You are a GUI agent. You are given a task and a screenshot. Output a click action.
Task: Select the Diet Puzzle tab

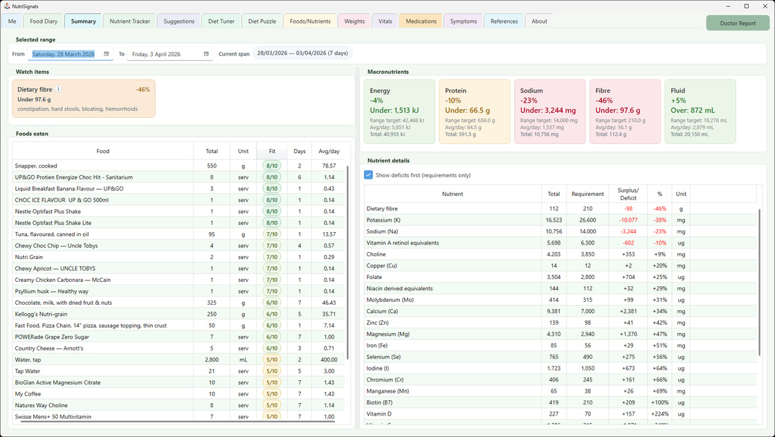pyautogui.click(x=262, y=21)
